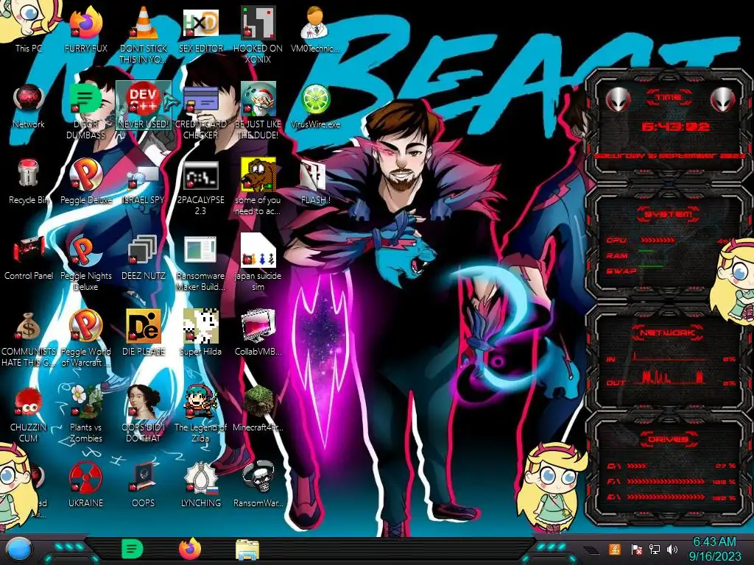This screenshot has height=565, width=754.
Task: Click the orange tray icon
Action: coord(615,549)
